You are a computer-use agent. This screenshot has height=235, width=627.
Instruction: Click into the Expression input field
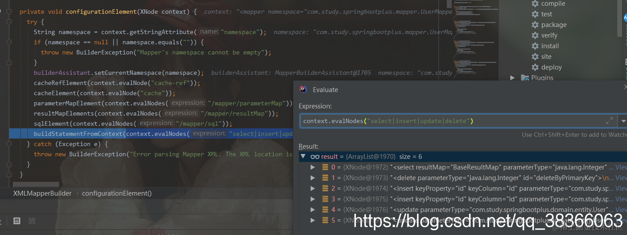click(x=453, y=121)
